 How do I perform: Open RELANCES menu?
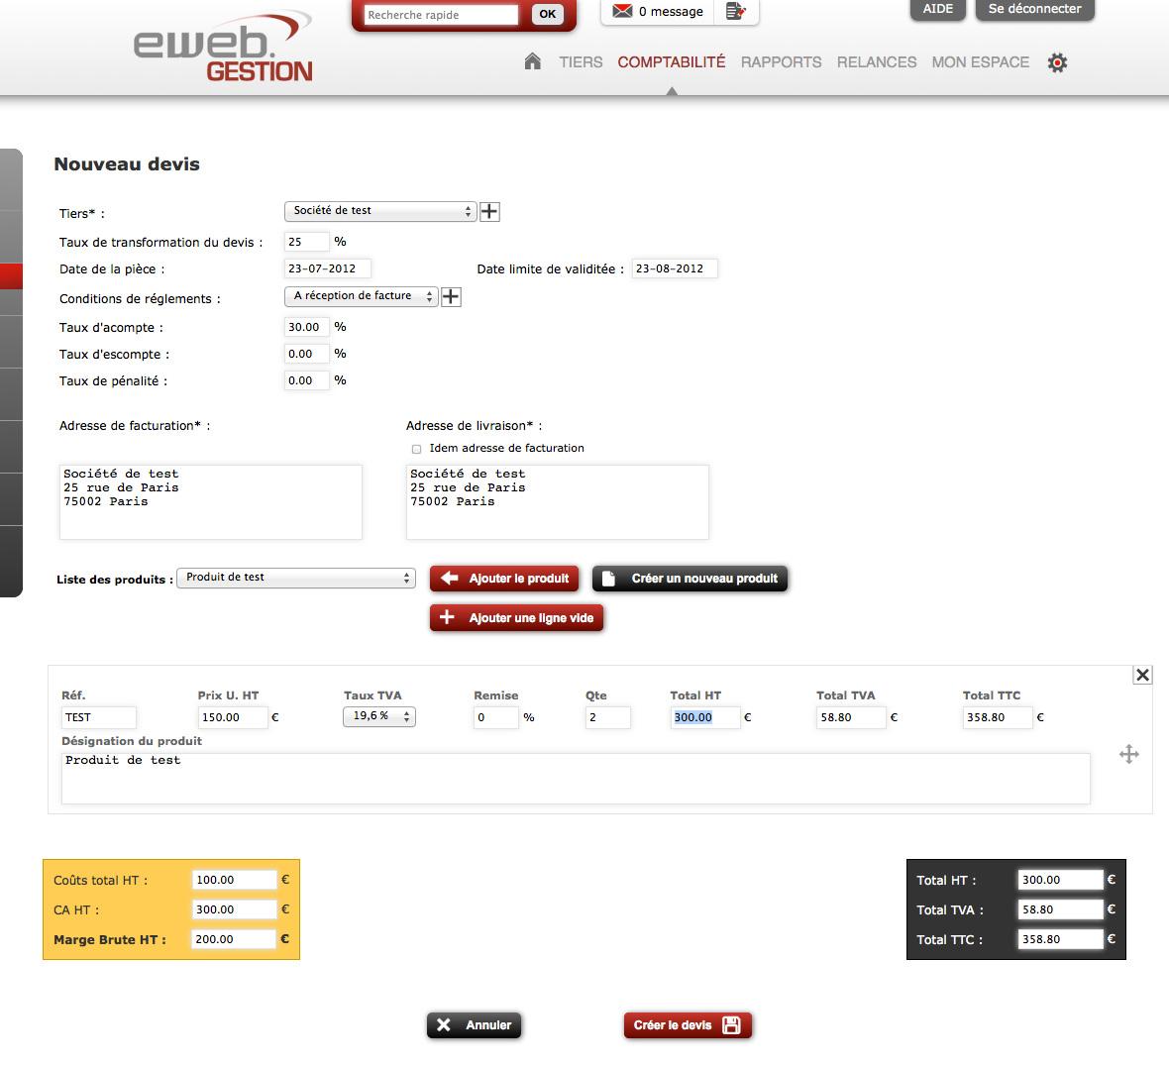[877, 61]
